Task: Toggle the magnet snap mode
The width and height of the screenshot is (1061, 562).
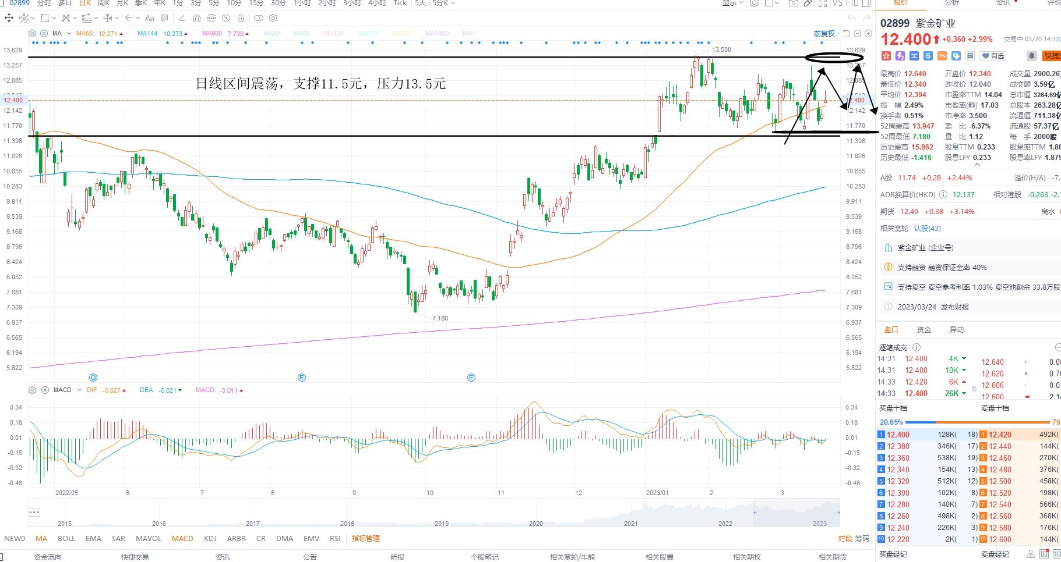Action: click(196, 18)
